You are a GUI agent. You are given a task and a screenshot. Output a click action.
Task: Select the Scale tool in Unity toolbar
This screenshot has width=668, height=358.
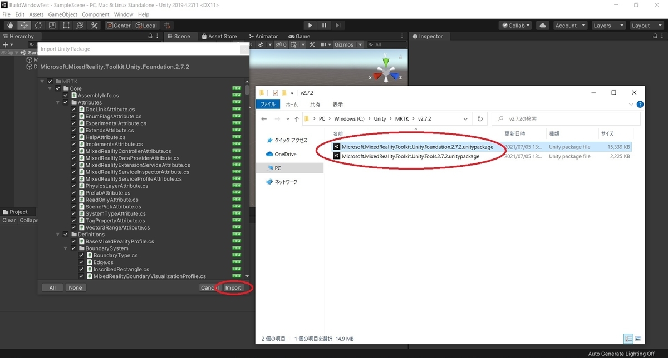click(x=52, y=26)
